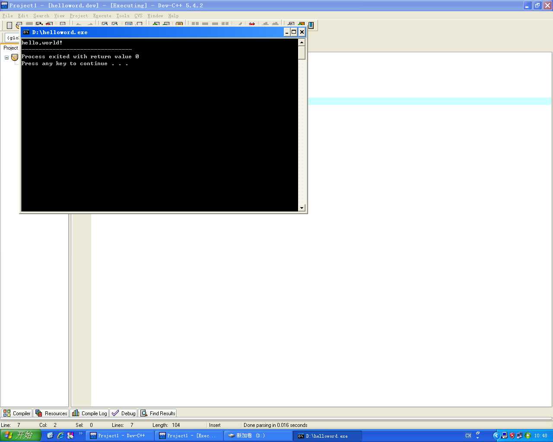Viewport: 553px width, 442px height.
Task: Switch to the Resources tab
Action: click(51, 413)
